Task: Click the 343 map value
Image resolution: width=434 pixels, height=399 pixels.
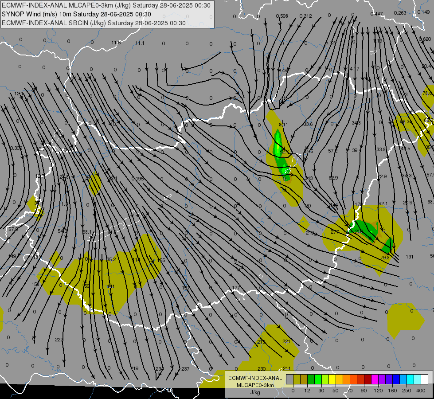Action: pos(309,178)
